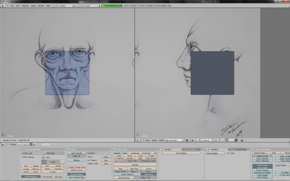Click the proportional edit icon in the 3D header
Viewport: 290px width, 181px height.
point(217,140)
